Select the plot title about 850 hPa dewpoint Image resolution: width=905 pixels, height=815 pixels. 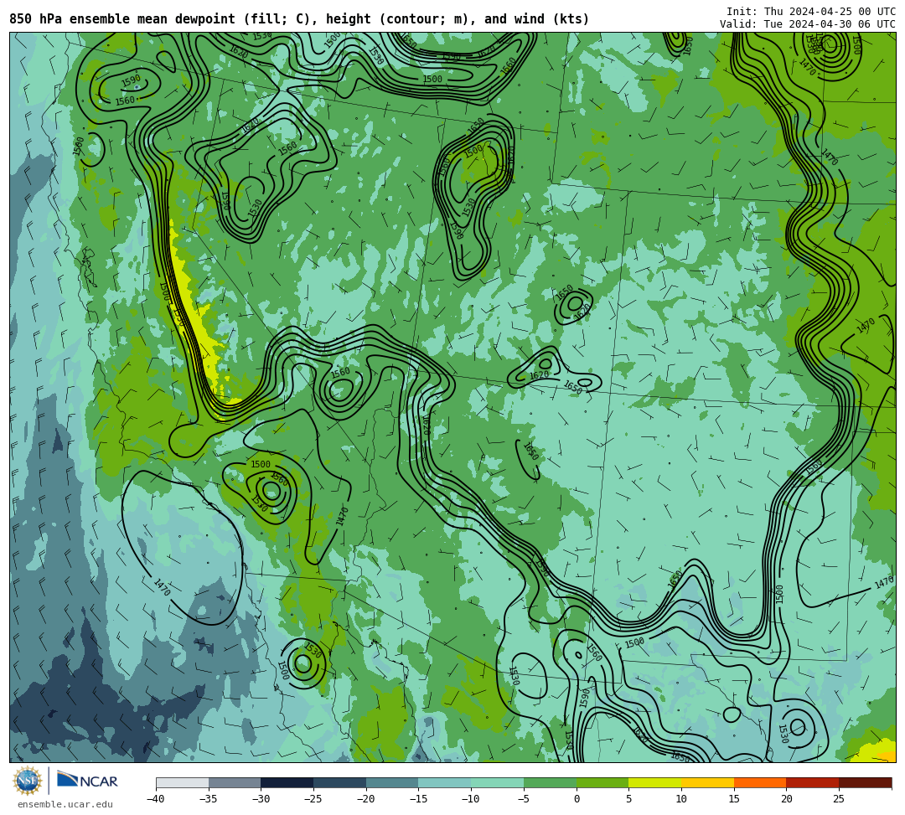299,19
